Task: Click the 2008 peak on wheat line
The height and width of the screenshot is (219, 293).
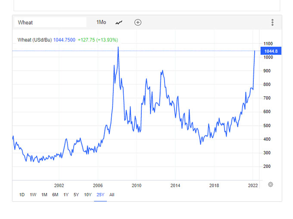Action: tap(118, 47)
